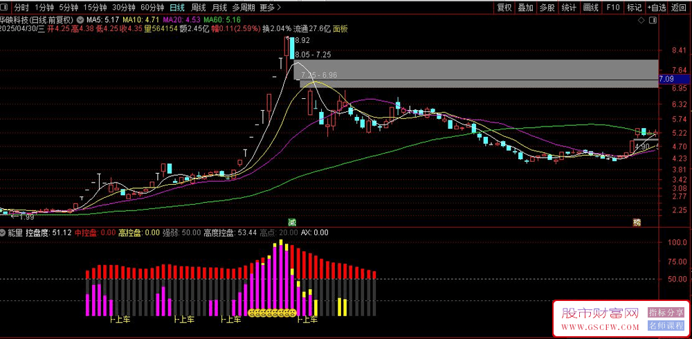This screenshot has width=692, height=339.
Task: Click the 4.90 price label near recent candles
Action: click(x=644, y=147)
